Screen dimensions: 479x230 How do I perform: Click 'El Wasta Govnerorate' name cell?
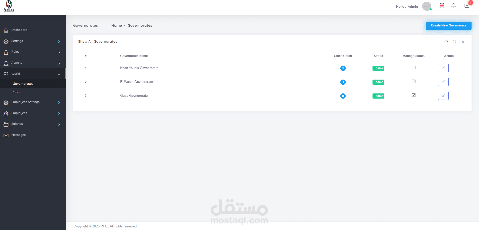pos(136,82)
